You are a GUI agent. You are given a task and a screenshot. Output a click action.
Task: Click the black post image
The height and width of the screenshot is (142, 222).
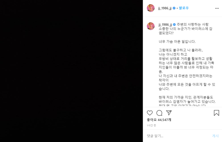pyautogui.click(x=71, y=71)
